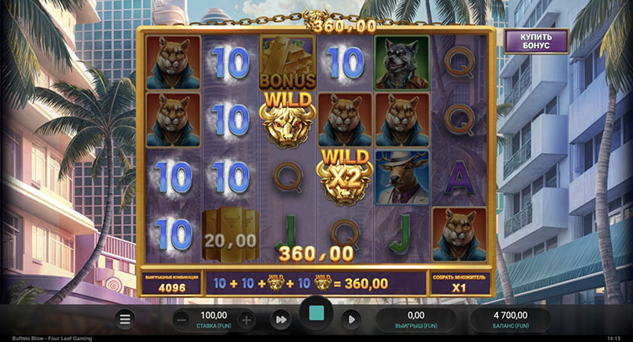Stop the spin with center button
The image size is (633, 342).
[316, 313]
